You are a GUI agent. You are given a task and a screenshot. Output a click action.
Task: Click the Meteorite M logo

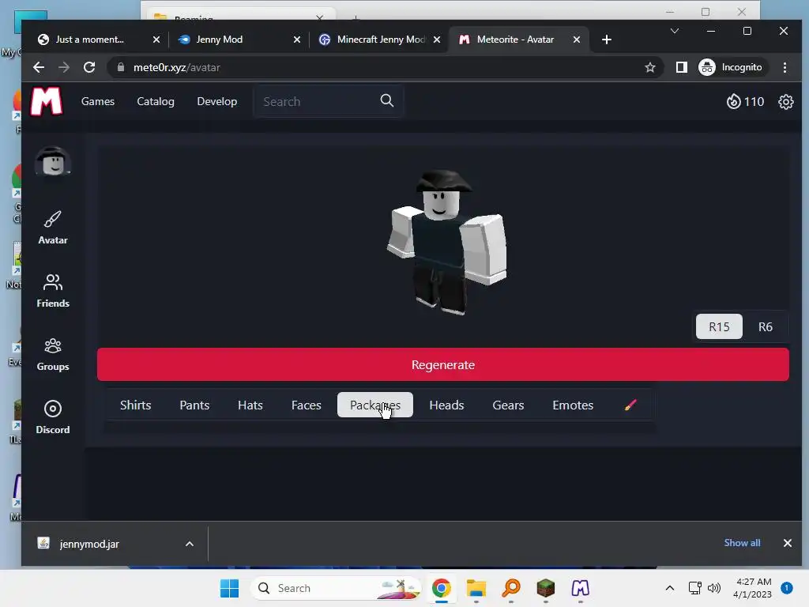(x=47, y=101)
